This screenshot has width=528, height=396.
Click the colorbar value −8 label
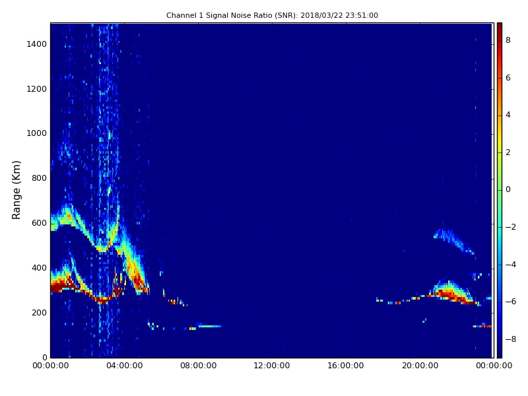point(511,339)
